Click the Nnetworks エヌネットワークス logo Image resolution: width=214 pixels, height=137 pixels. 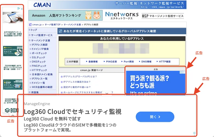[x=122, y=16]
